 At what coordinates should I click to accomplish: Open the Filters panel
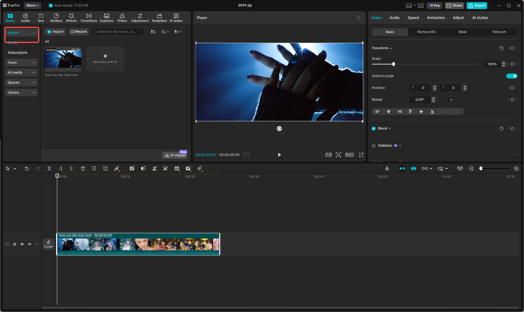(x=122, y=18)
